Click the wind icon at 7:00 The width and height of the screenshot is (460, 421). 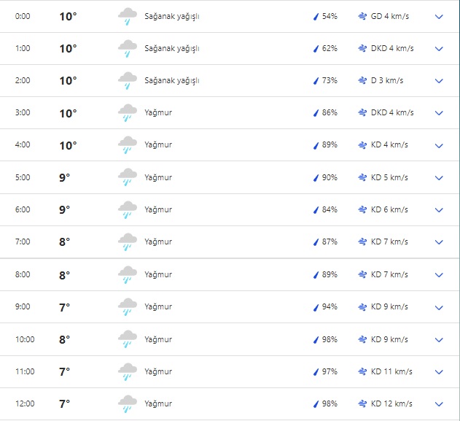pos(362,242)
